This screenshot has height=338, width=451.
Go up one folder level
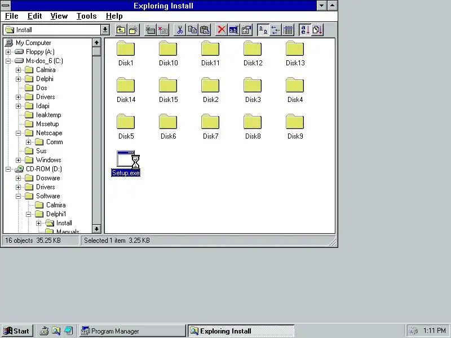click(x=121, y=30)
